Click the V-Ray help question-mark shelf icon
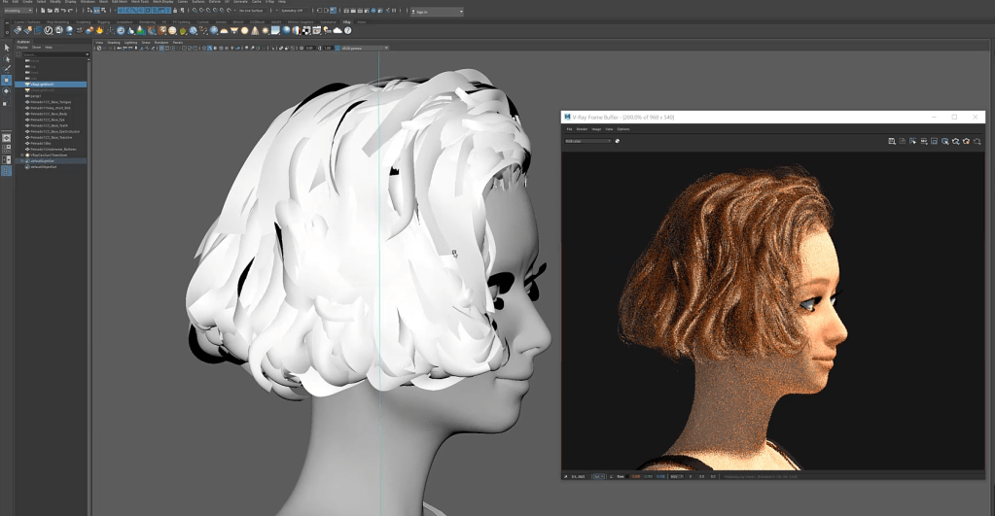995x516 pixels. tap(348, 30)
